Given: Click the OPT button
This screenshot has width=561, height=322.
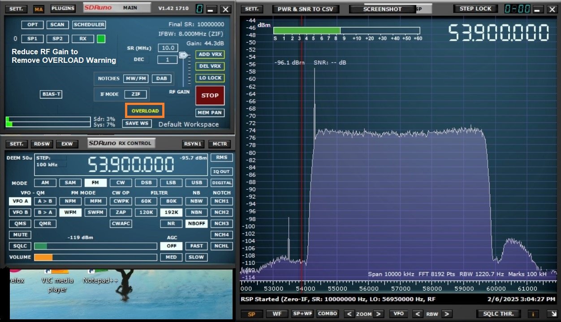Looking at the screenshot, I should 32,25.
